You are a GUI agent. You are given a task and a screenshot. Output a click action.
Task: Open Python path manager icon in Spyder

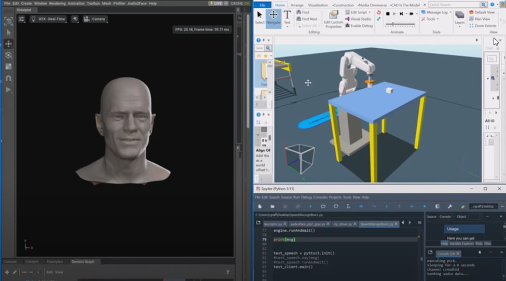coord(462,206)
